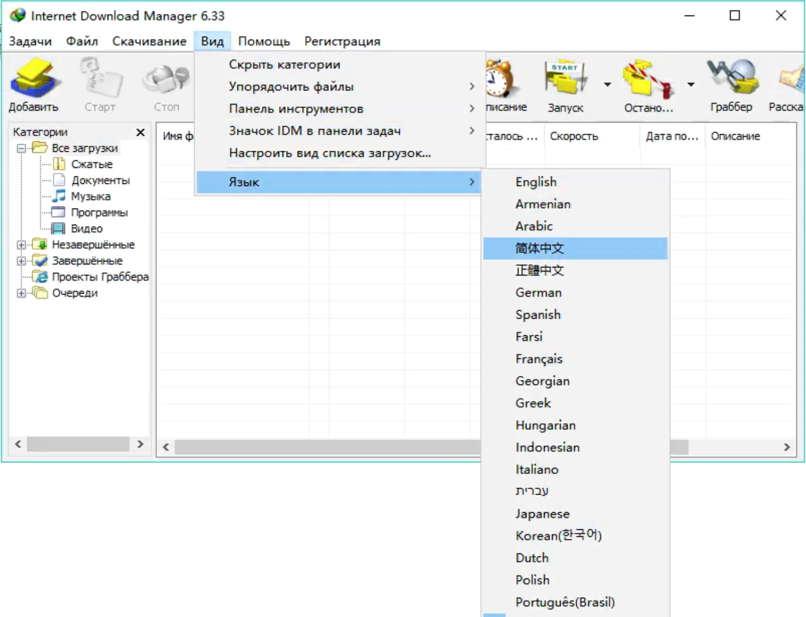Open the Остановить dropdown arrow
Viewport: 806px width, 617px height.
click(691, 84)
